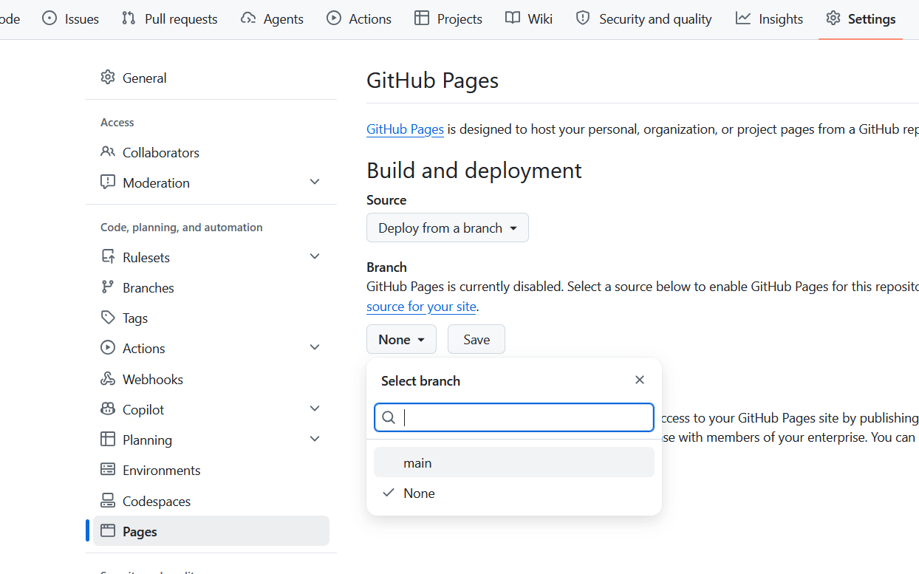The width and height of the screenshot is (919, 574).
Task: Click the Codespaces icon
Action: 108,500
